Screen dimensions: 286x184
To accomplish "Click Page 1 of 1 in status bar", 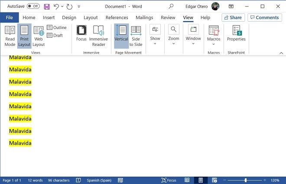I will 12,181.
